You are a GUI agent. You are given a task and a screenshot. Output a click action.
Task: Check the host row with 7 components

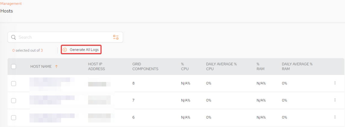pyautogui.click(x=14, y=101)
